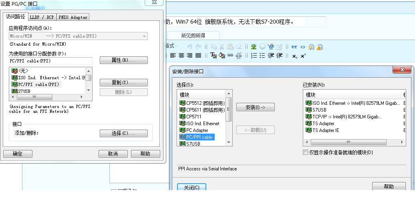Toggle show only ready modules checkbox
The image size is (415, 216).
coord(306,152)
